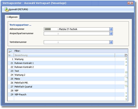The height and width of the screenshot is (109, 138).
Task: Click the ruler-like icon below the search glass
Action: pos(126,81)
